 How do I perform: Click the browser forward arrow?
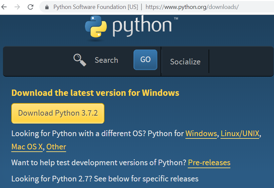[17, 7]
